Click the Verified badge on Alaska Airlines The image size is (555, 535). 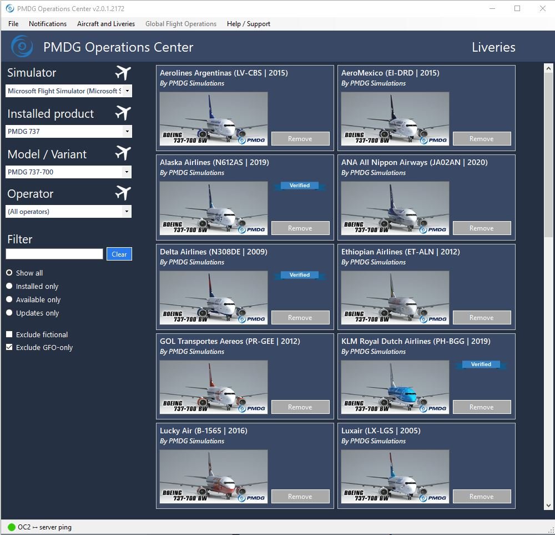(x=300, y=186)
